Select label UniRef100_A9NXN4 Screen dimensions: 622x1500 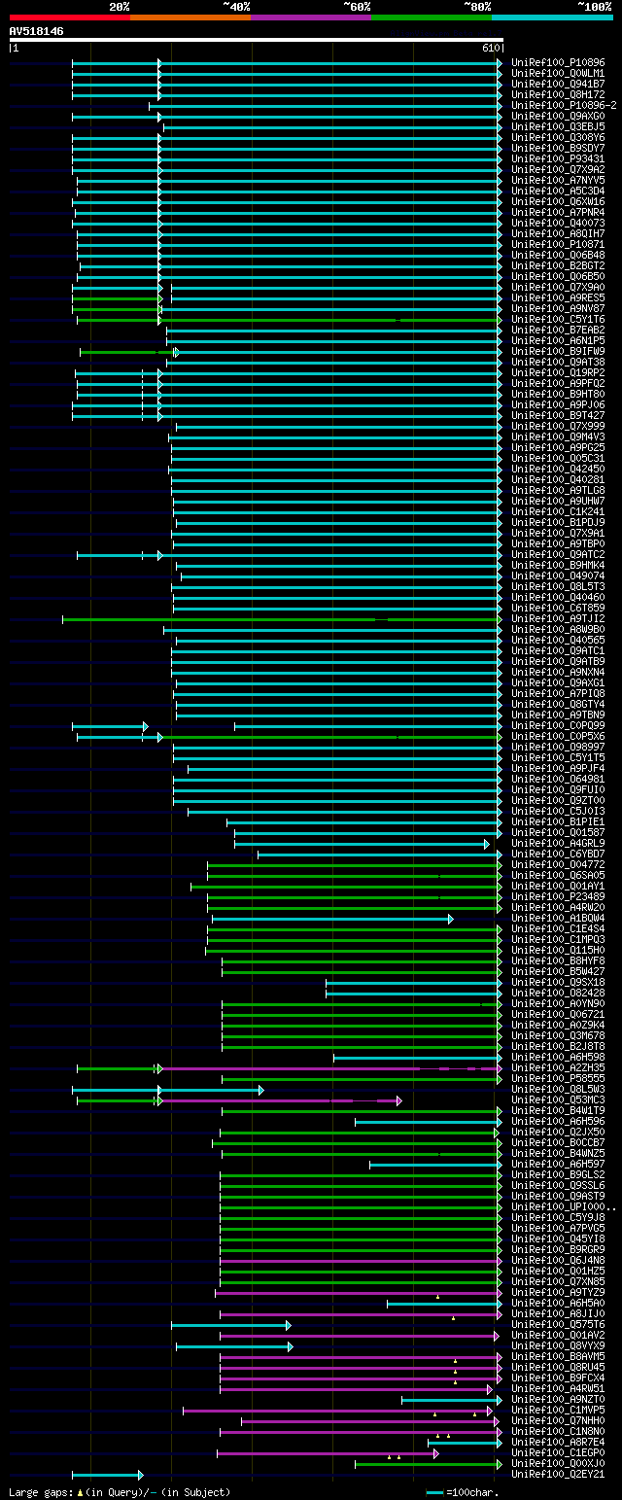558,673
